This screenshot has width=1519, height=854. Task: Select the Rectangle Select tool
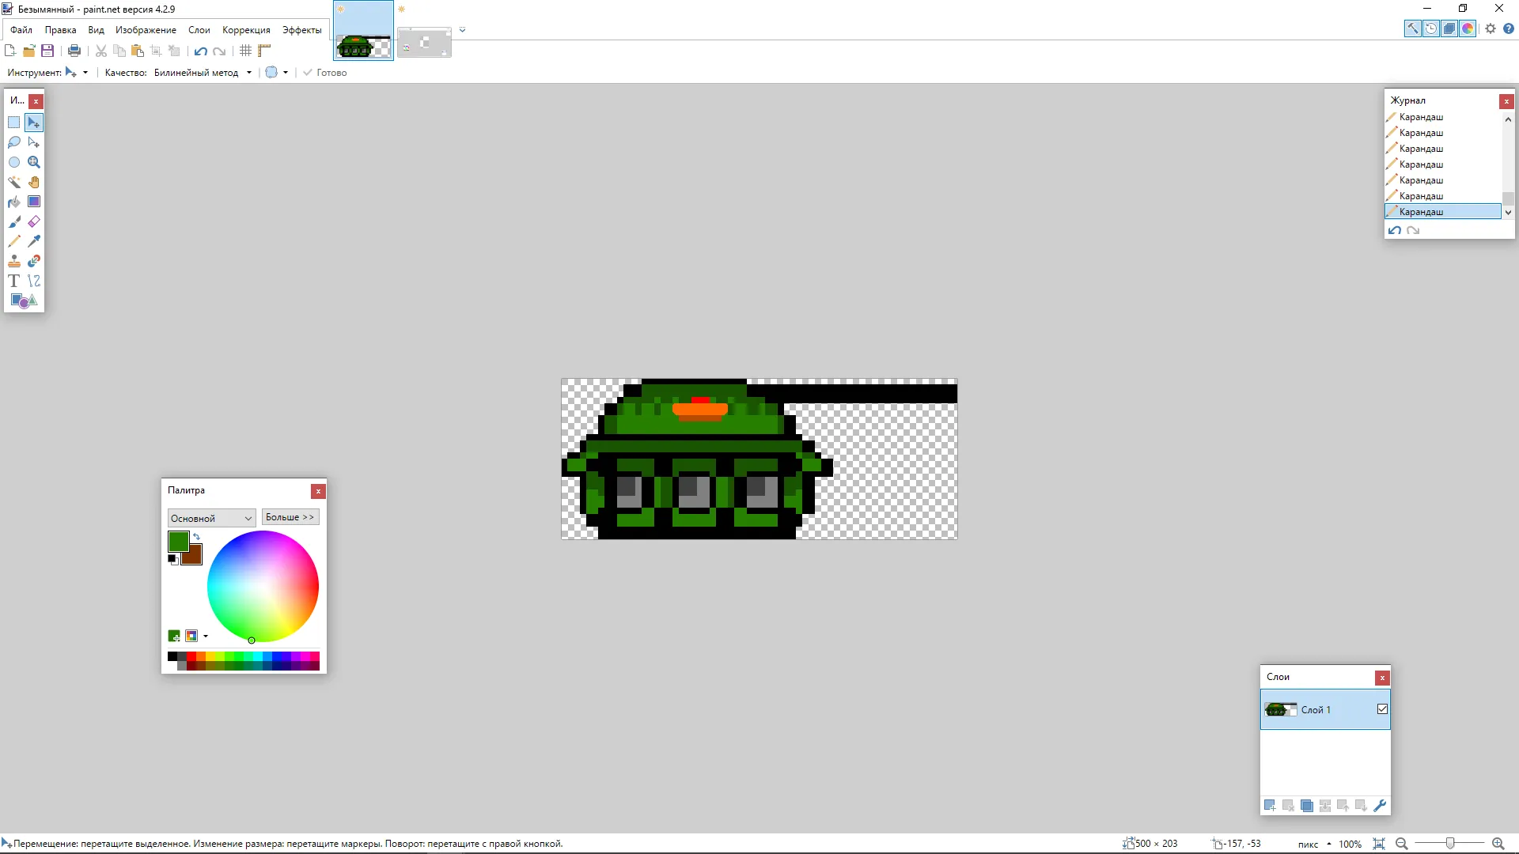click(x=14, y=123)
